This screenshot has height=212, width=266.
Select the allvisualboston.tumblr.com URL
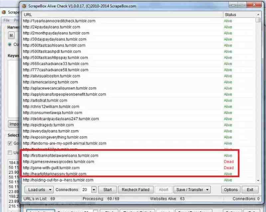tap(52, 76)
